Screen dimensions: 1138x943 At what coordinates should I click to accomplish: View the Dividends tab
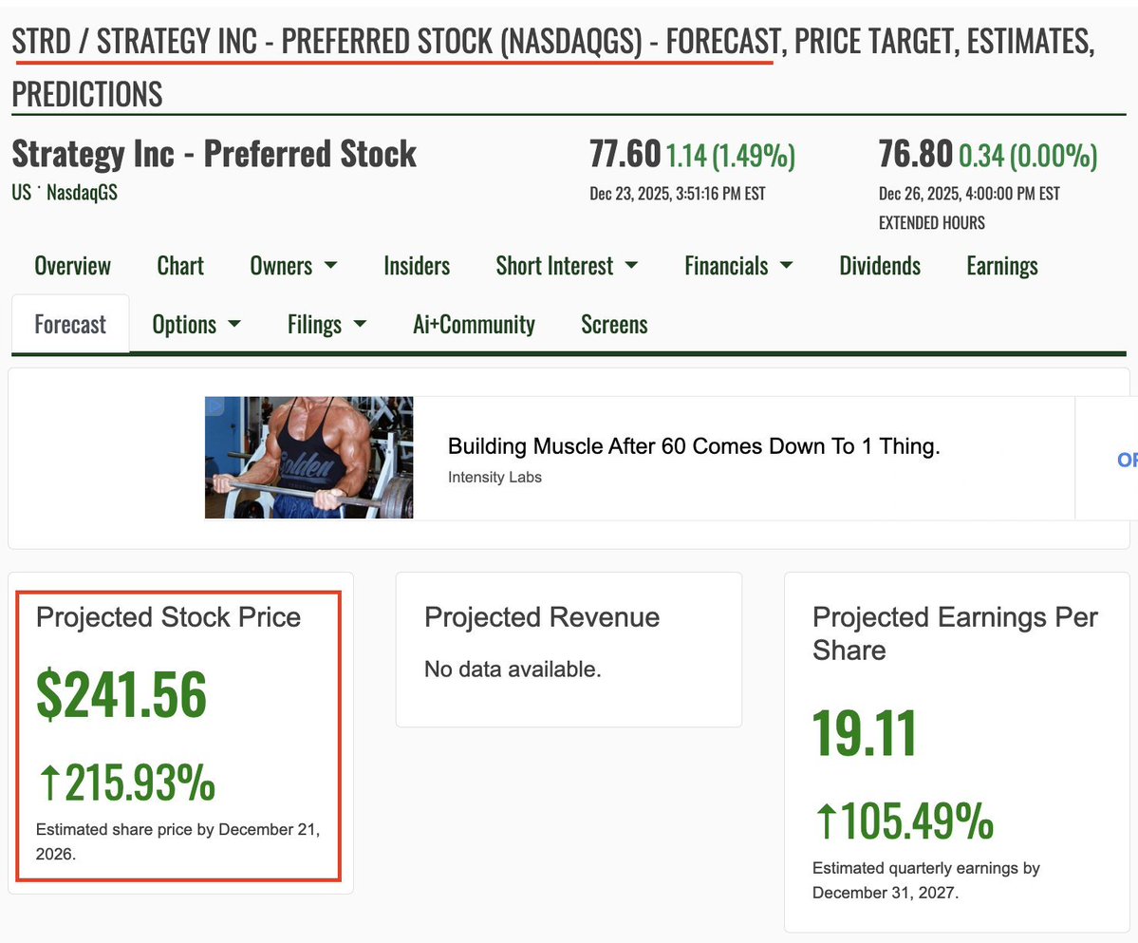[x=880, y=266]
